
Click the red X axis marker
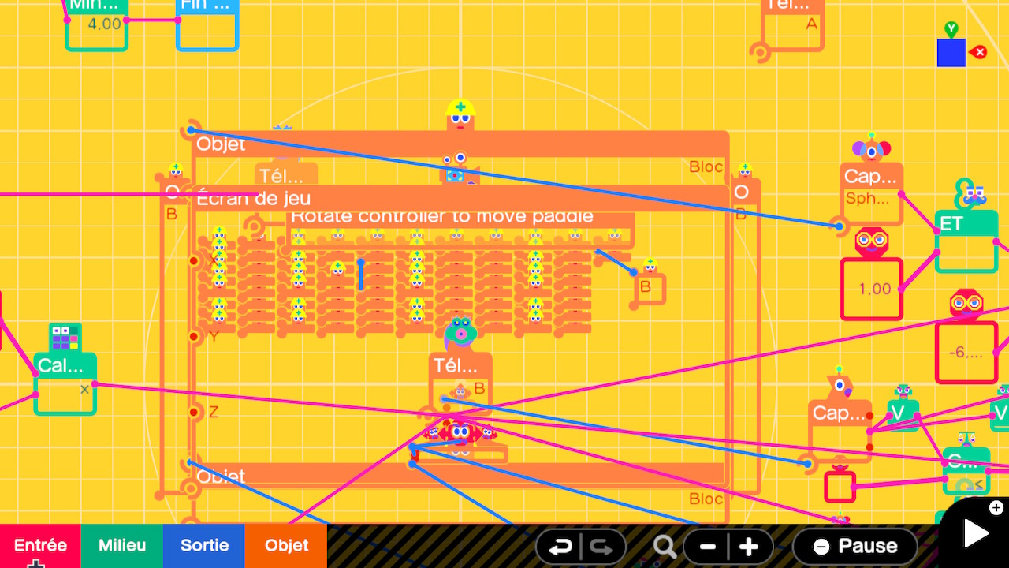coord(979,52)
